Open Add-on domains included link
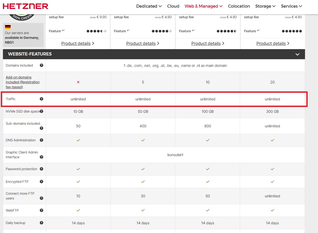The height and width of the screenshot is (233, 318). pos(23,82)
